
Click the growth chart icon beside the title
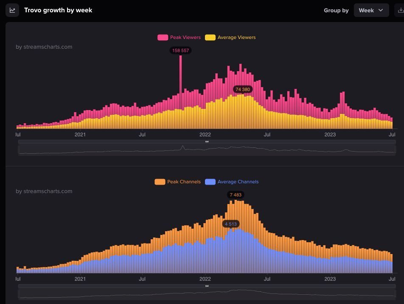pos(12,10)
